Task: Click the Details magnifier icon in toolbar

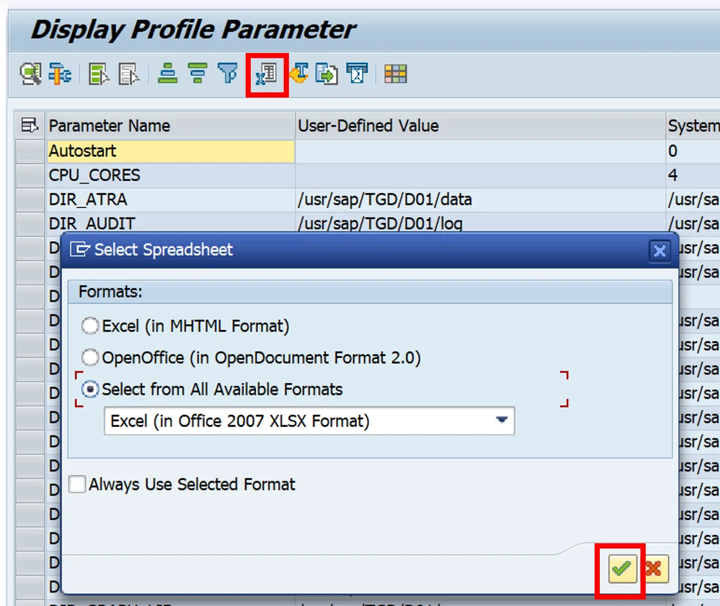Action: pos(31,74)
